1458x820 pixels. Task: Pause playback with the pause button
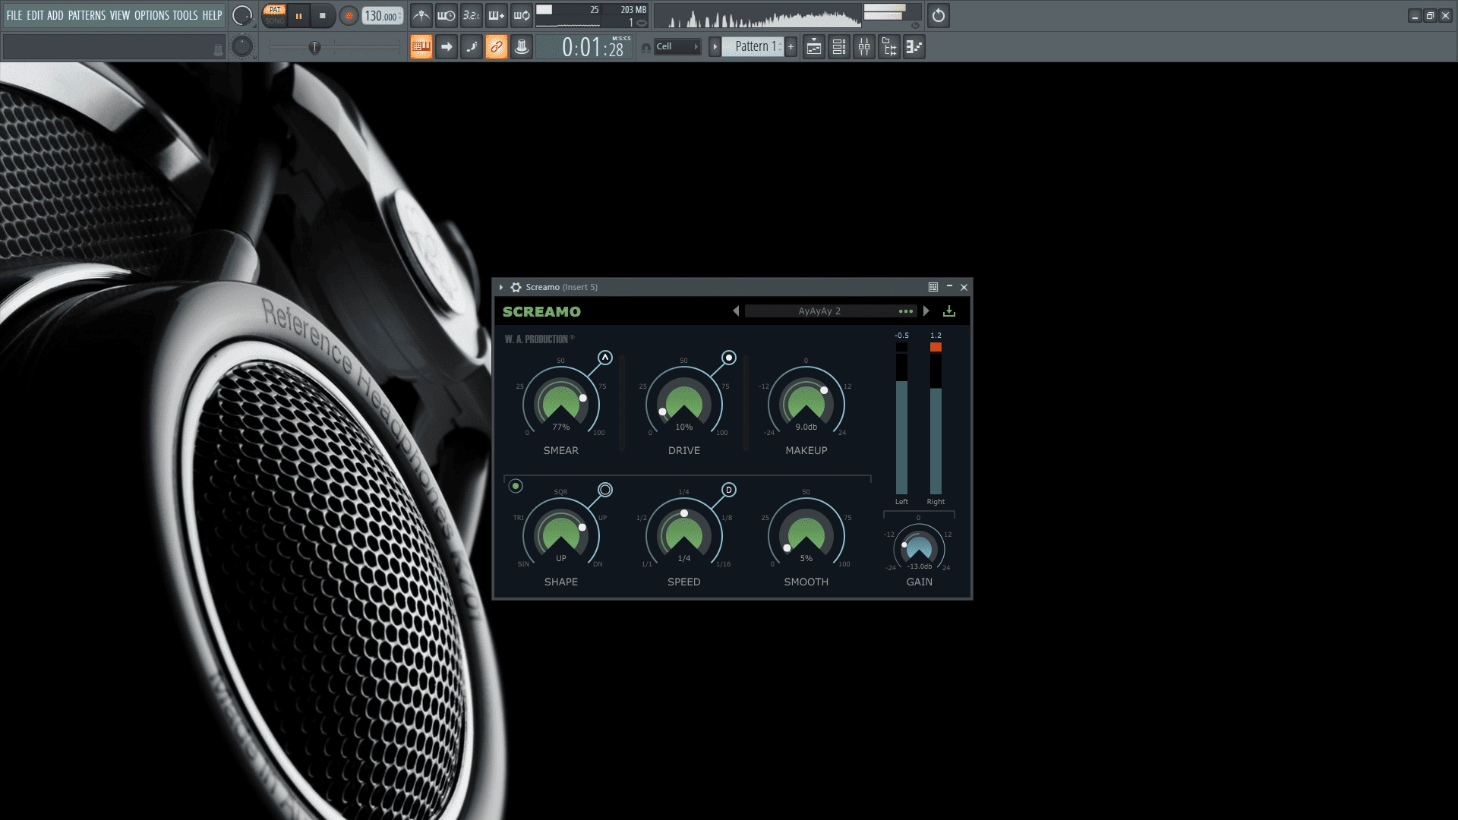point(298,15)
